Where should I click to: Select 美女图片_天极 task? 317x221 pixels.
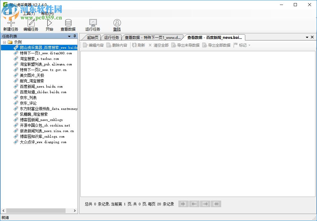[x=32, y=76]
